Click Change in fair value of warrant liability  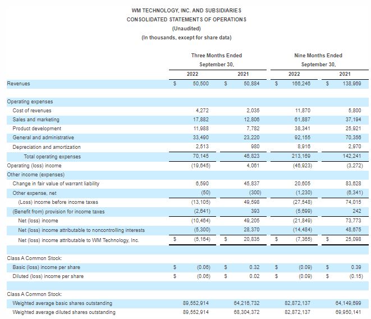(x=56, y=184)
